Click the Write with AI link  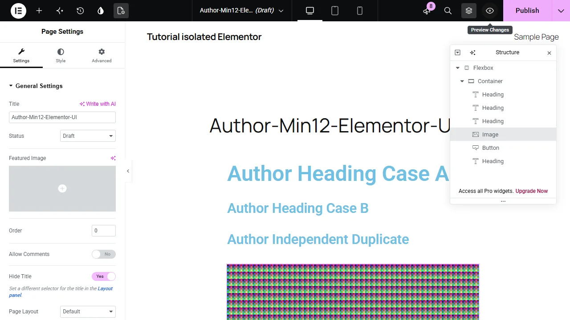[x=98, y=104]
